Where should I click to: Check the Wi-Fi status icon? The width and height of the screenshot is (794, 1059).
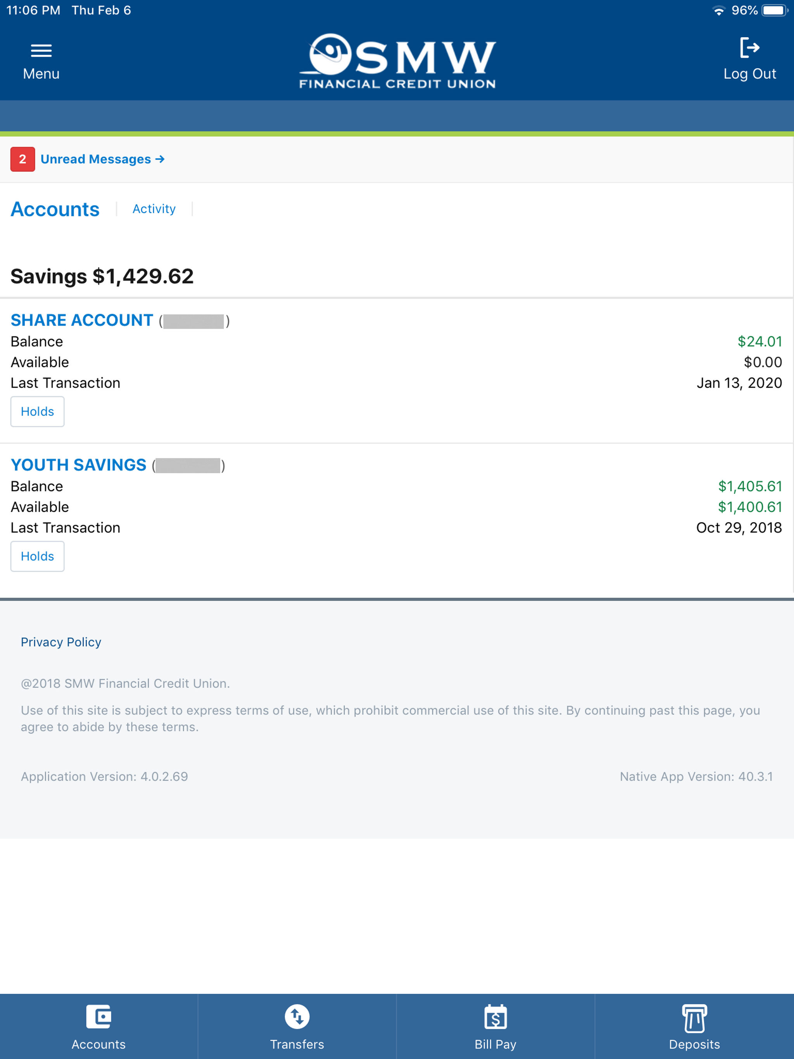coord(718,10)
